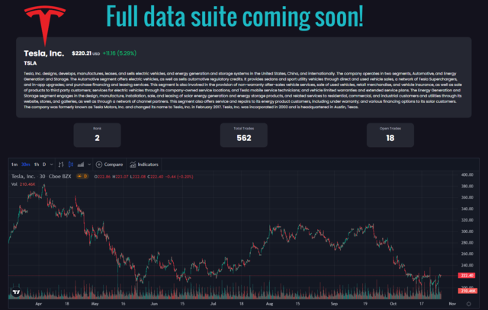Click the Open Trades 18 card

(390, 135)
